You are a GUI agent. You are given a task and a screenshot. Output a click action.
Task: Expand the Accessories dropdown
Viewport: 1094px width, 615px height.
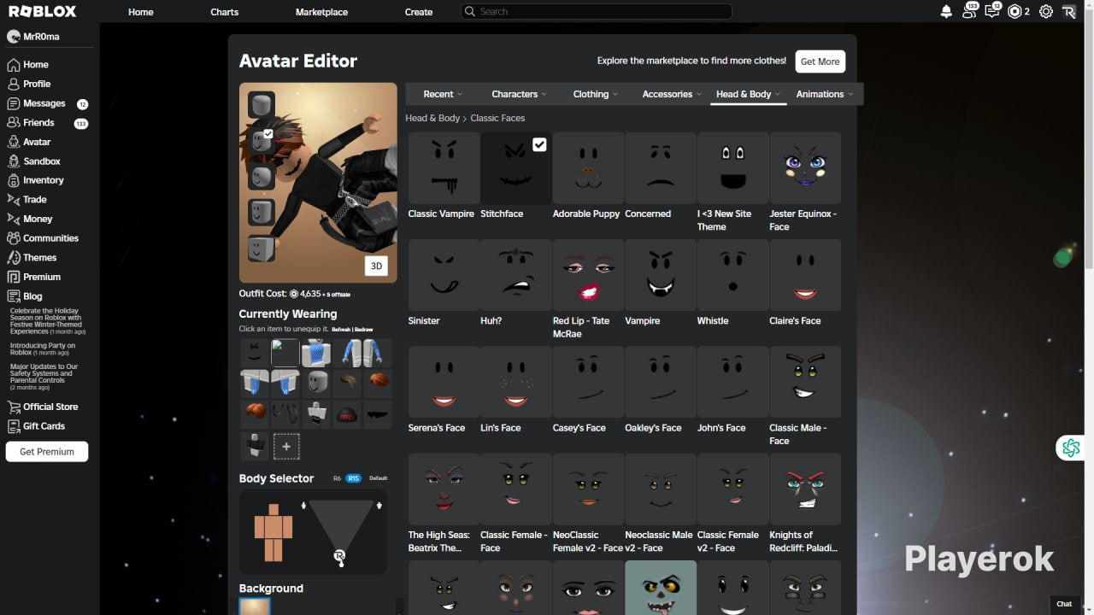point(672,94)
